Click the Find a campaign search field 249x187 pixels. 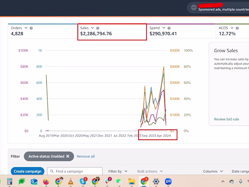[x=75, y=171]
